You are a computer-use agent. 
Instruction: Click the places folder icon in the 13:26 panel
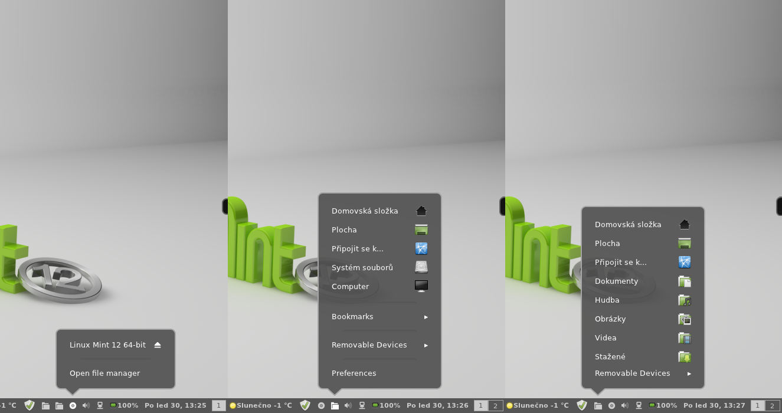pos(335,405)
